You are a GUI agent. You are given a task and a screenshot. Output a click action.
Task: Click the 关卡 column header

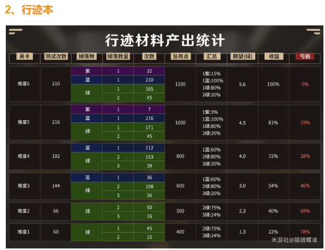(x=25, y=56)
